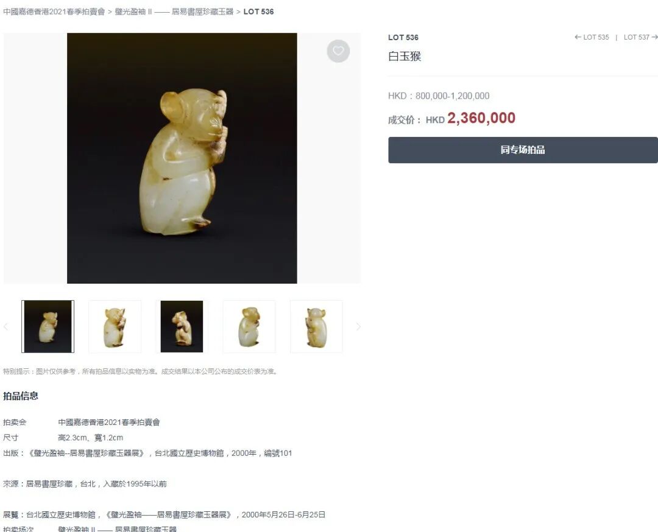The height and width of the screenshot is (532, 658).
Task: Select first thumbnail with dark background
Action: pyautogui.click(x=48, y=327)
